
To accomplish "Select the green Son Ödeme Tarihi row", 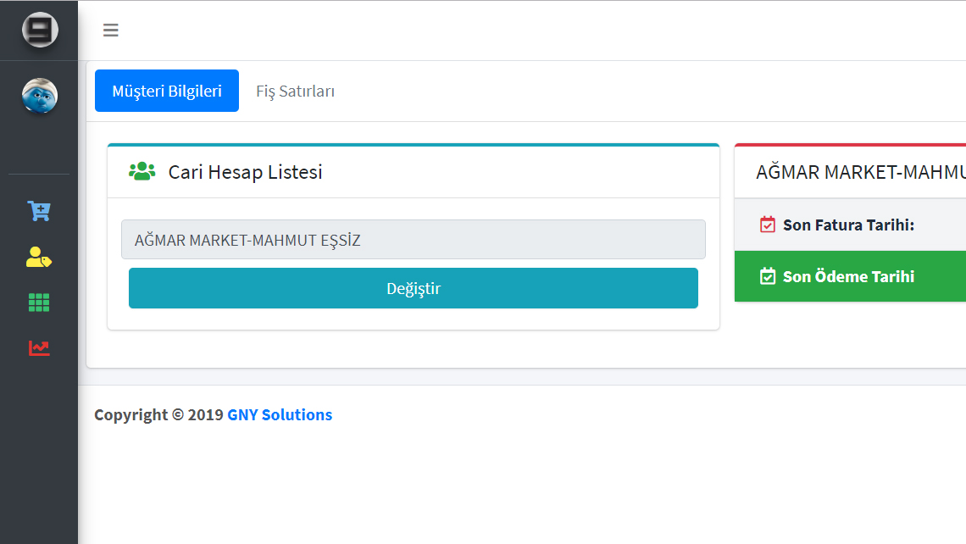I will (x=848, y=276).
